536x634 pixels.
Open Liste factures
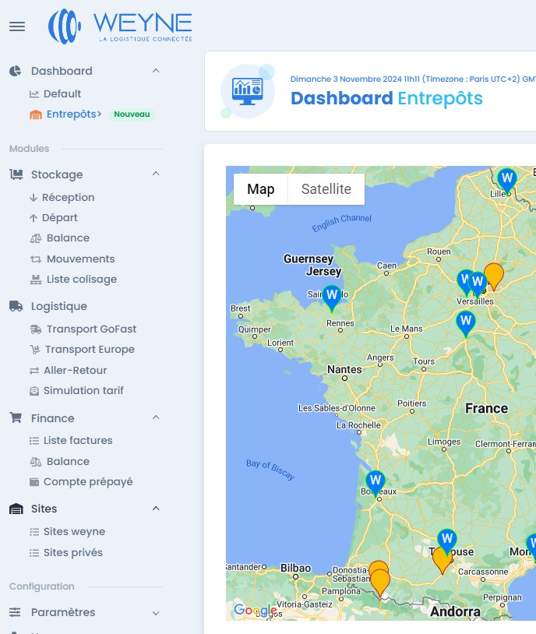[x=78, y=440]
